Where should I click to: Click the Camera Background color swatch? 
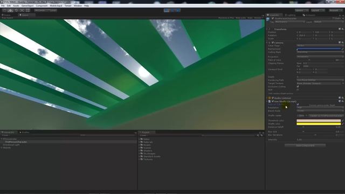319,49
